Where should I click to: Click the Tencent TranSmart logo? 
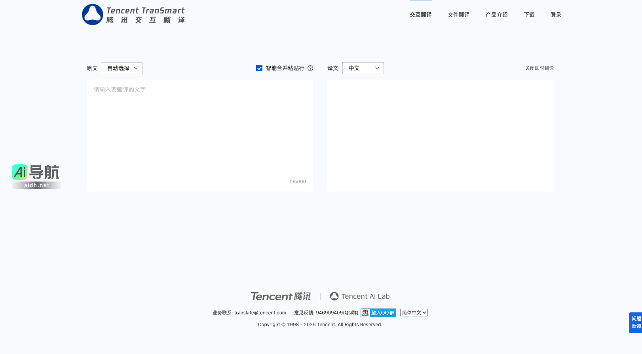point(133,15)
